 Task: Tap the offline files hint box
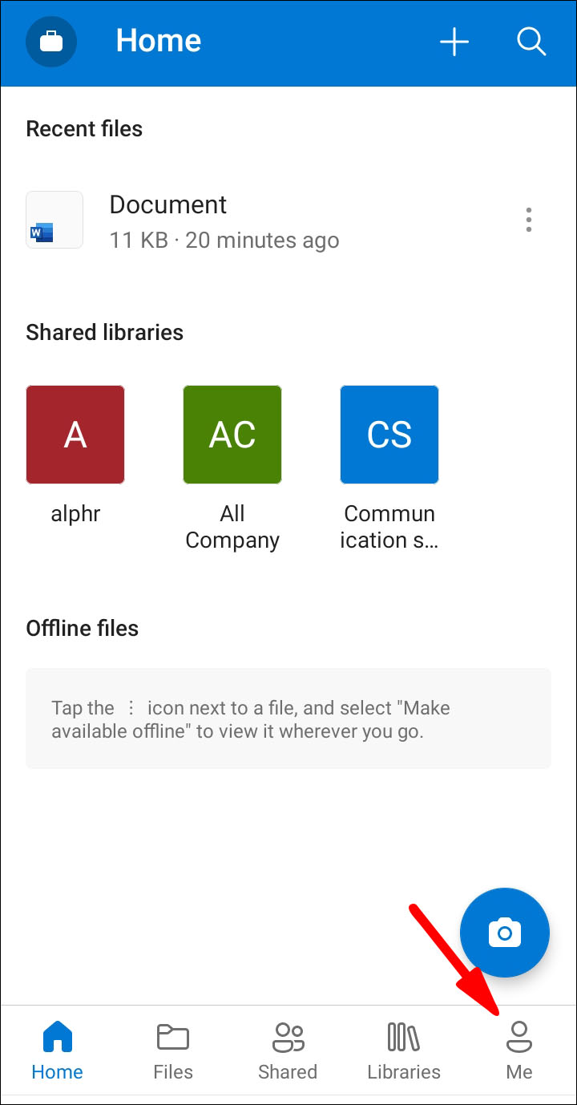[x=288, y=718]
